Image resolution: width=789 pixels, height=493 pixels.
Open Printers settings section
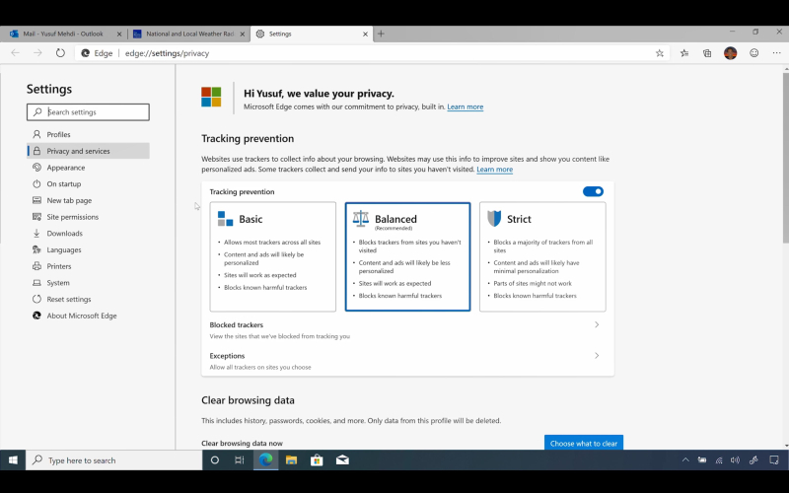(x=88, y=266)
